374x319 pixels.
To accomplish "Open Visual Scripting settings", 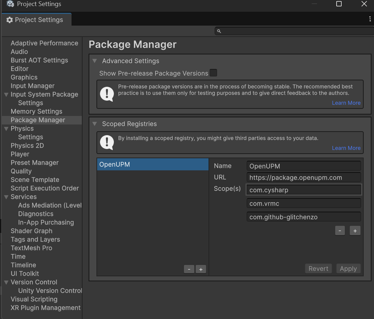I will pos(34,299).
